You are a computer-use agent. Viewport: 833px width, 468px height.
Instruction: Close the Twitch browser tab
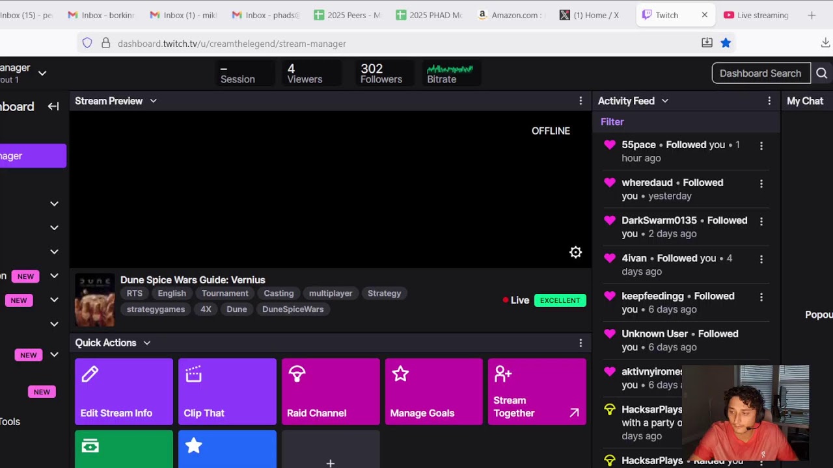pos(704,15)
